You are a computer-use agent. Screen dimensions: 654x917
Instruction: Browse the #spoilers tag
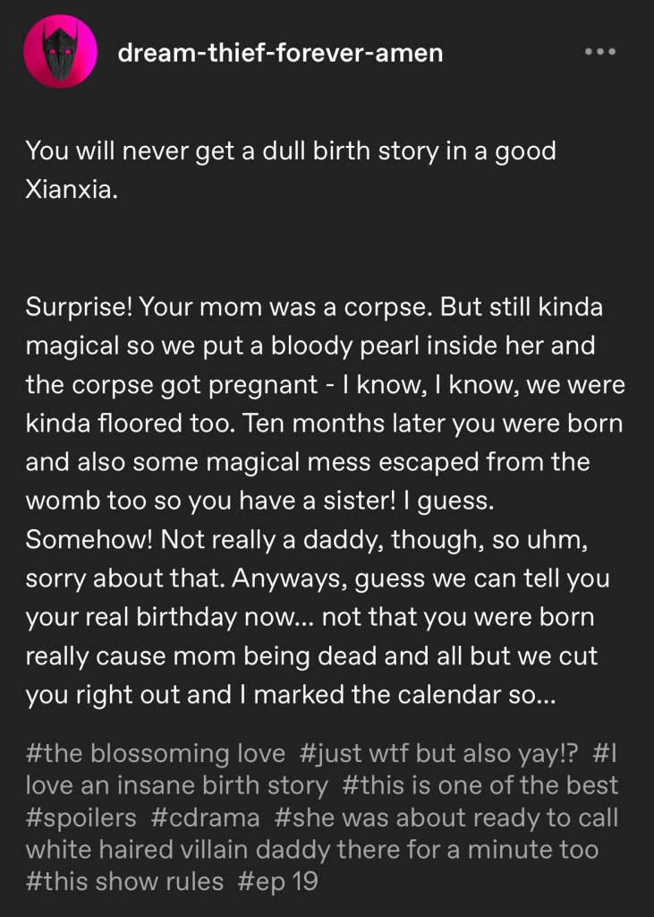(x=81, y=818)
